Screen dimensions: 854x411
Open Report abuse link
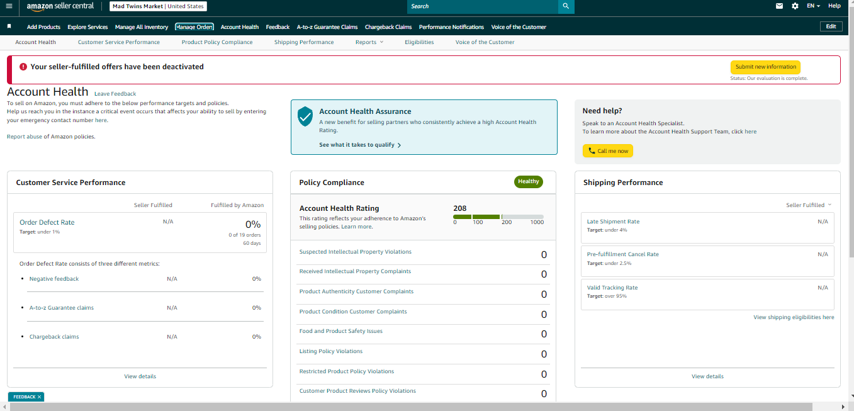coord(25,137)
